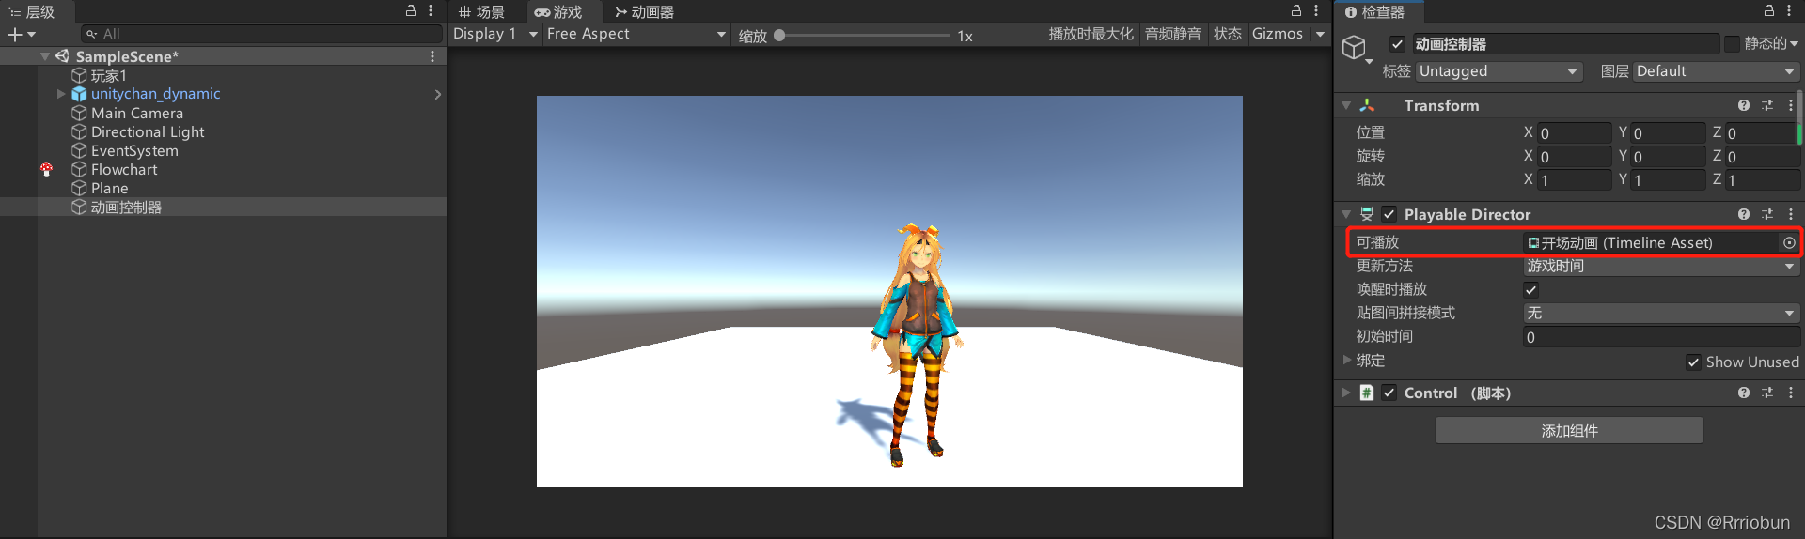Collapse the SampleScene hierarchy root
This screenshot has height=539, width=1805.
point(45,56)
